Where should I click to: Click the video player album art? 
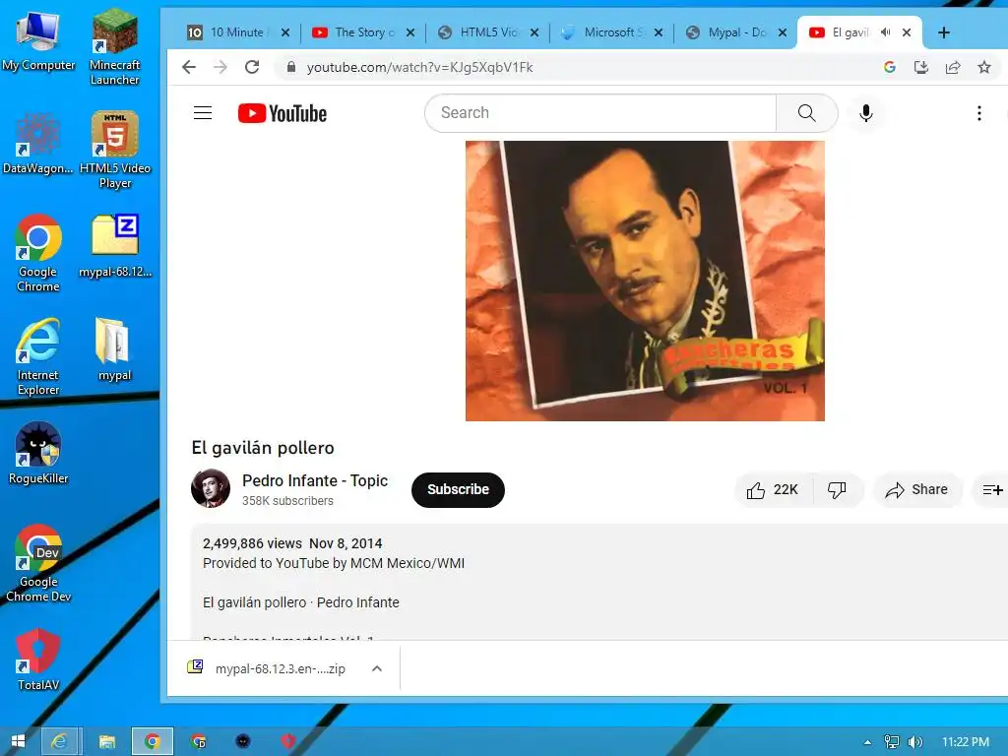click(x=645, y=281)
